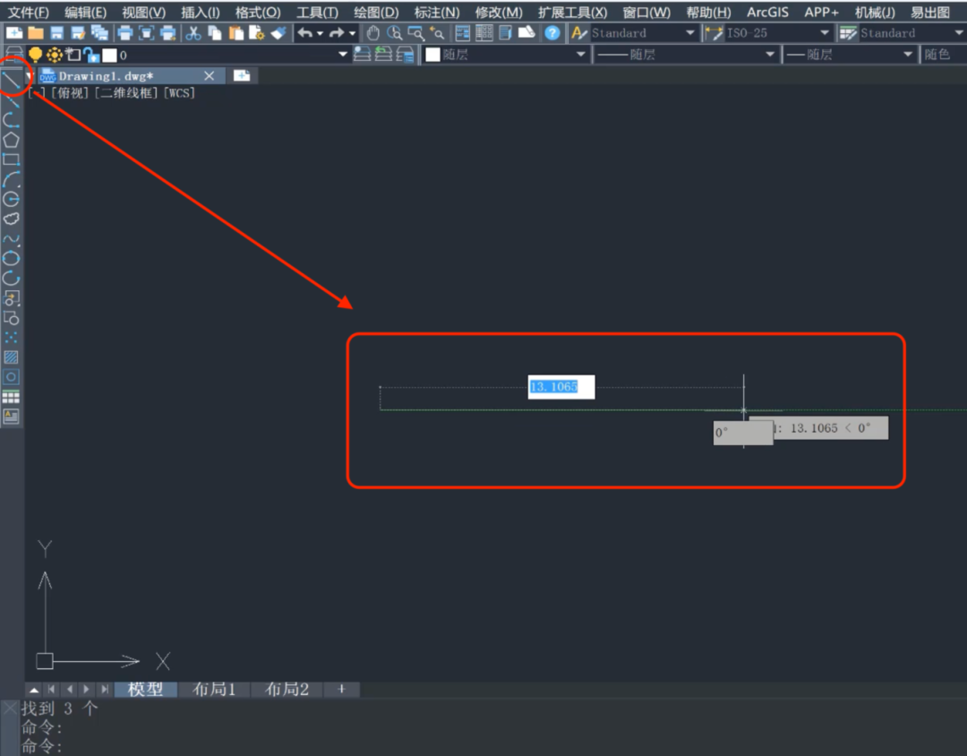Image resolution: width=967 pixels, height=756 pixels.
Task: Pick the Rectangle drawing tool
Action: [12, 159]
